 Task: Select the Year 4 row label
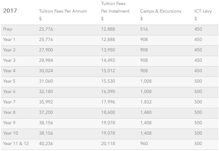pyautogui.click(x=9, y=71)
